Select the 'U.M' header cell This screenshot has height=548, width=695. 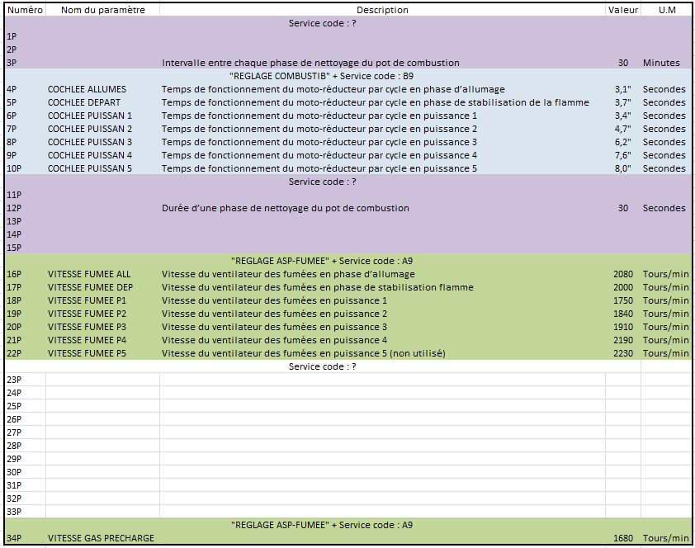click(x=667, y=10)
